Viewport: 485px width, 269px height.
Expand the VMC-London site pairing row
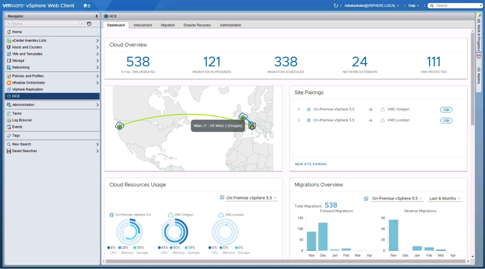coord(298,121)
